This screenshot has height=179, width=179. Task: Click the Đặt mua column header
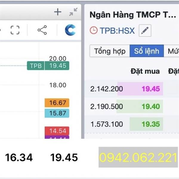(x=145, y=71)
